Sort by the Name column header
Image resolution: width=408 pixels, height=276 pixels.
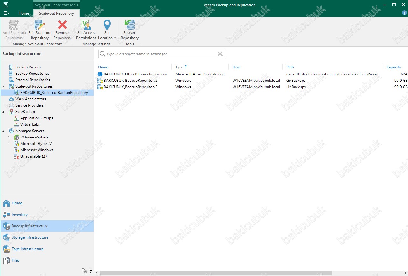(103, 67)
